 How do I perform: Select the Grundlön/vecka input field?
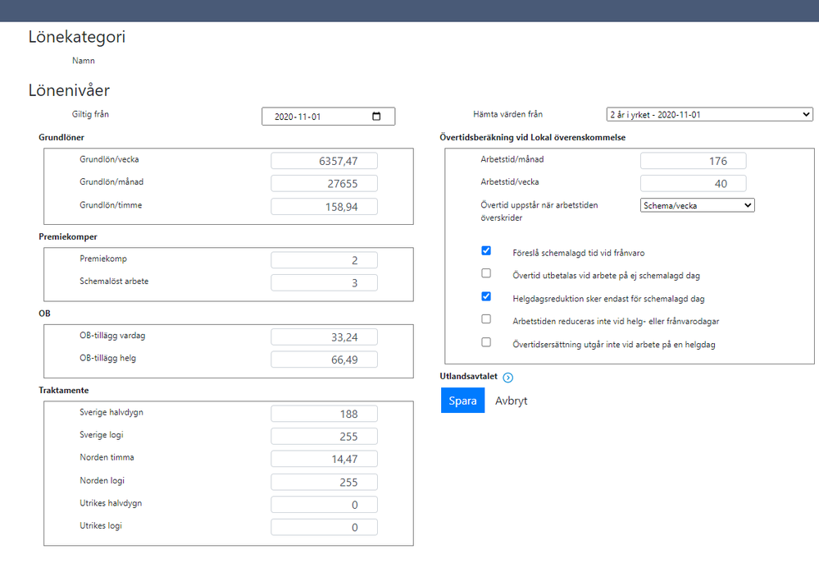(x=324, y=161)
